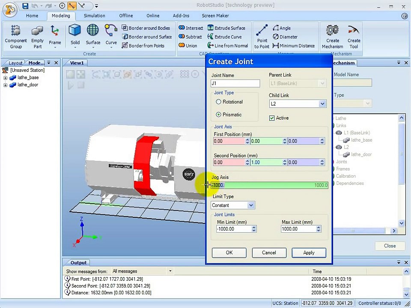Switch to the Home ribbon tab

(x=32, y=16)
